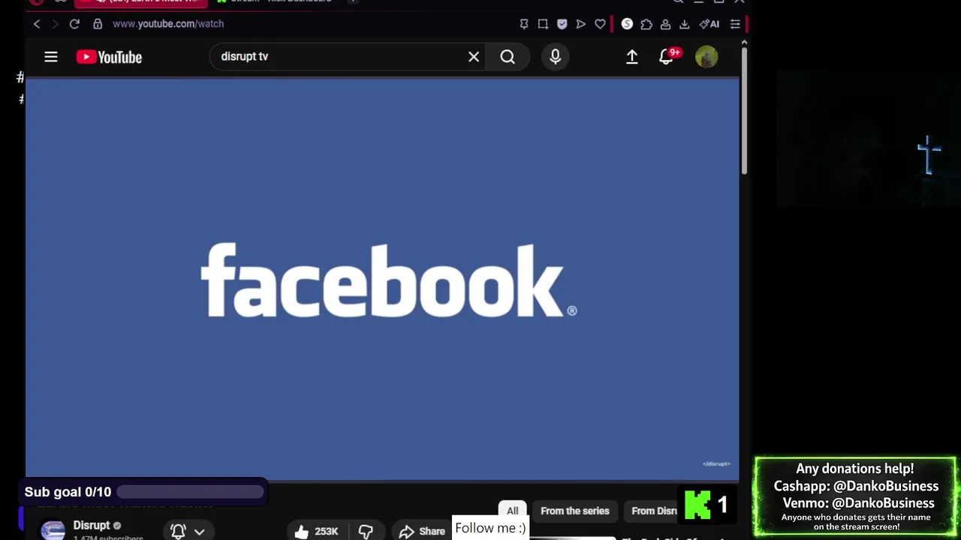Open the player/flow arrow icon in address bar
The height and width of the screenshot is (540, 961).
coord(580,24)
